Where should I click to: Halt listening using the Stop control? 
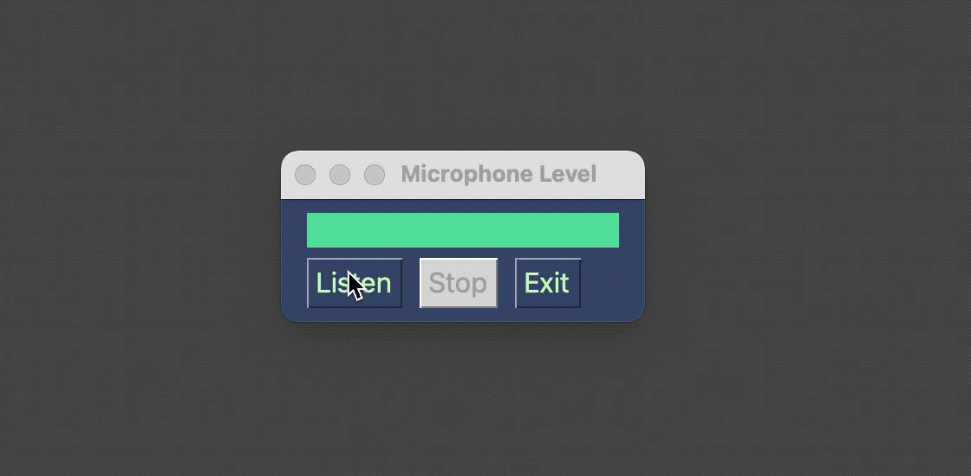pyautogui.click(x=459, y=283)
